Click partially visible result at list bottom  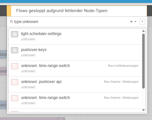point(75,110)
